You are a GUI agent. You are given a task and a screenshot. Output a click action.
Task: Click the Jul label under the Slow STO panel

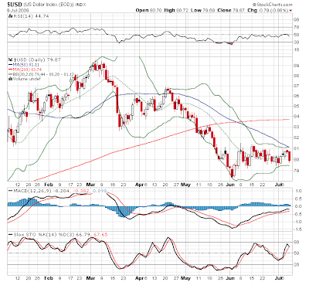(279, 278)
